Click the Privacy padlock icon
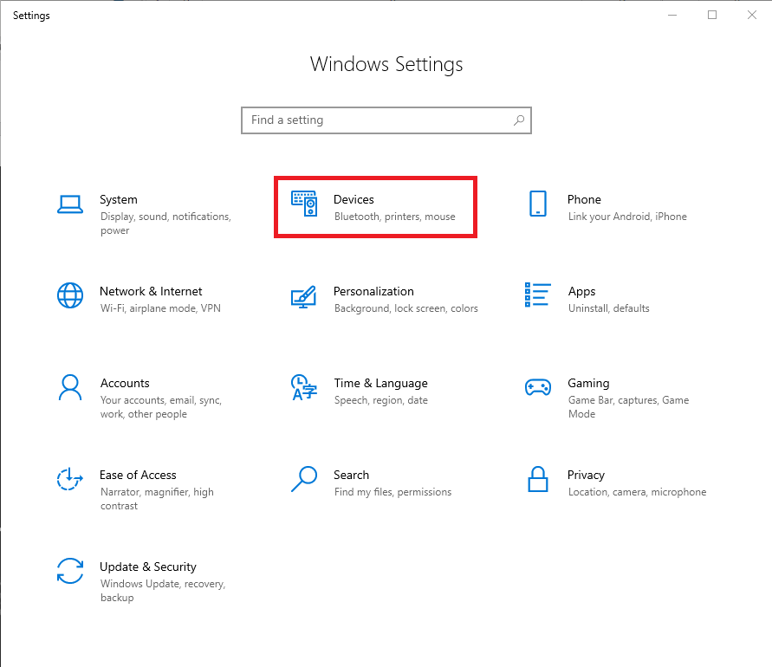The height and width of the screenshot is (667, 772). point(538,479)
